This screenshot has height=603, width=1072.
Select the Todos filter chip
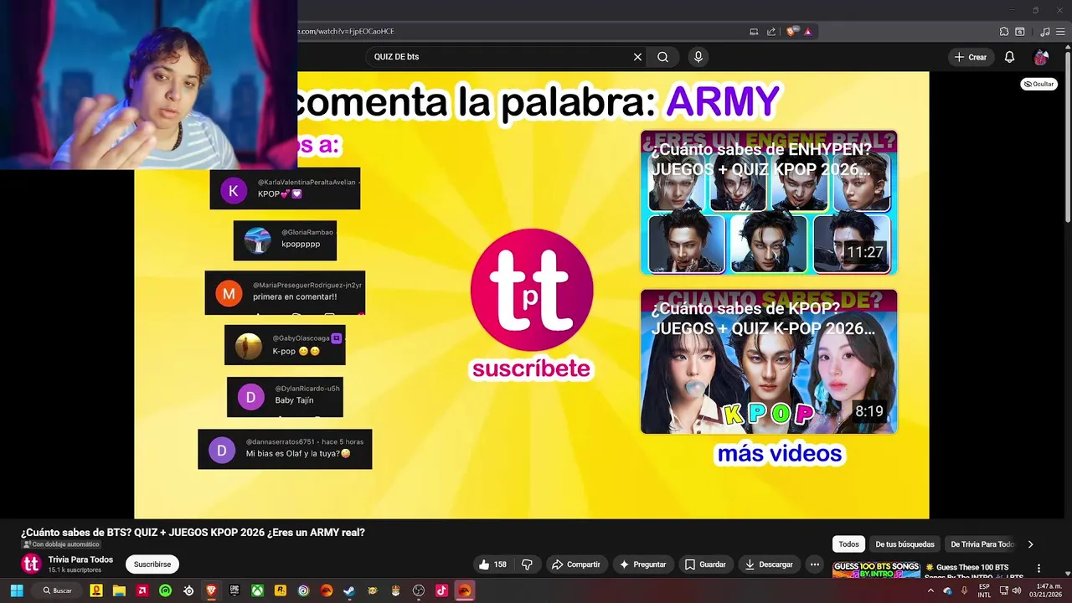848,544
